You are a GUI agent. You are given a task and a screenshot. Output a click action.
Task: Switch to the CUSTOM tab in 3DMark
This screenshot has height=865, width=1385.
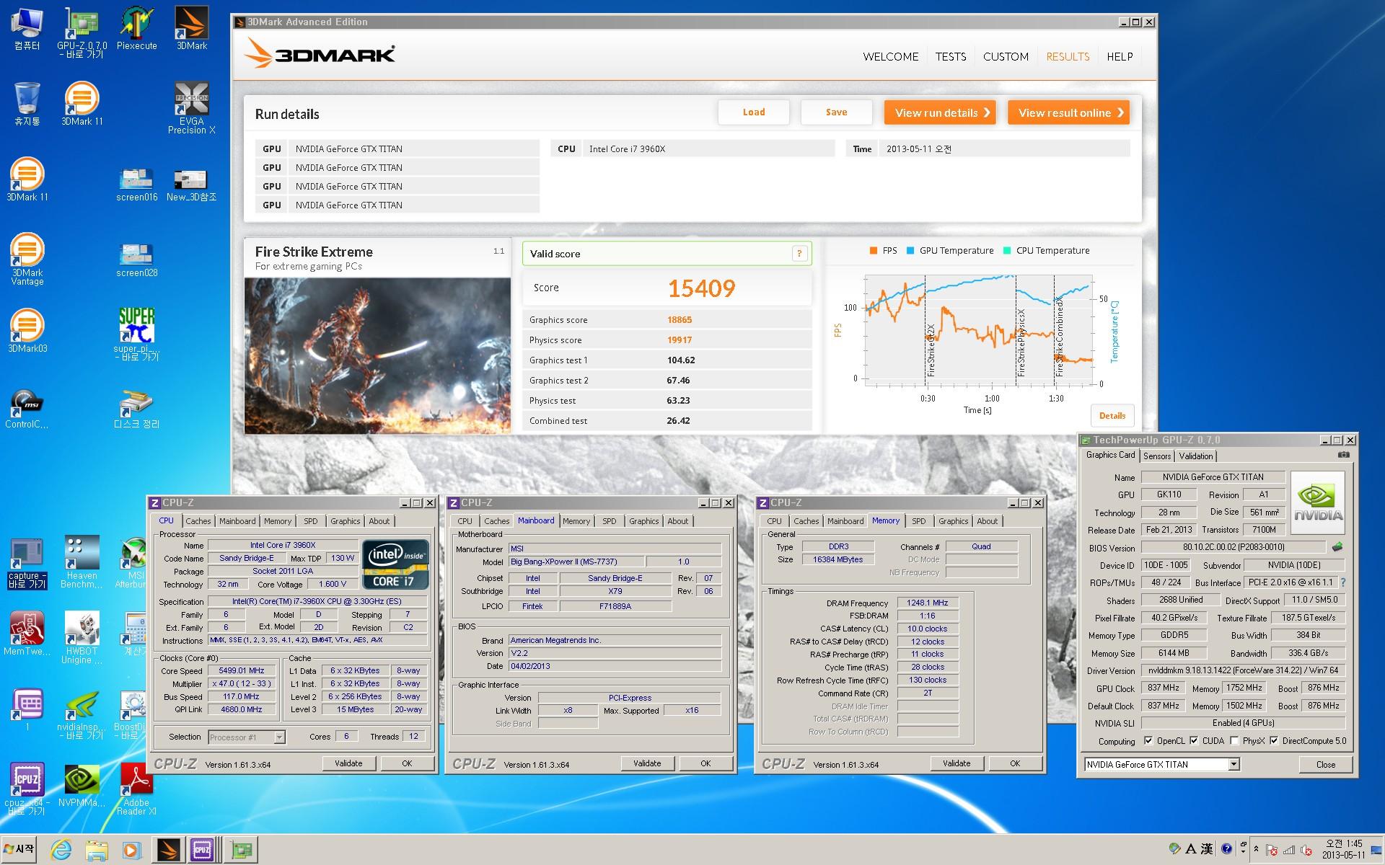[x=1006, y=56]
